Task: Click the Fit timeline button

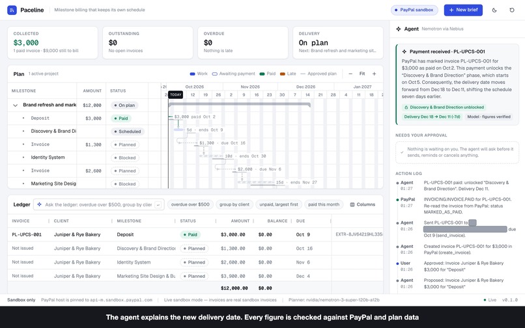Action: click(x=362, y=74)
